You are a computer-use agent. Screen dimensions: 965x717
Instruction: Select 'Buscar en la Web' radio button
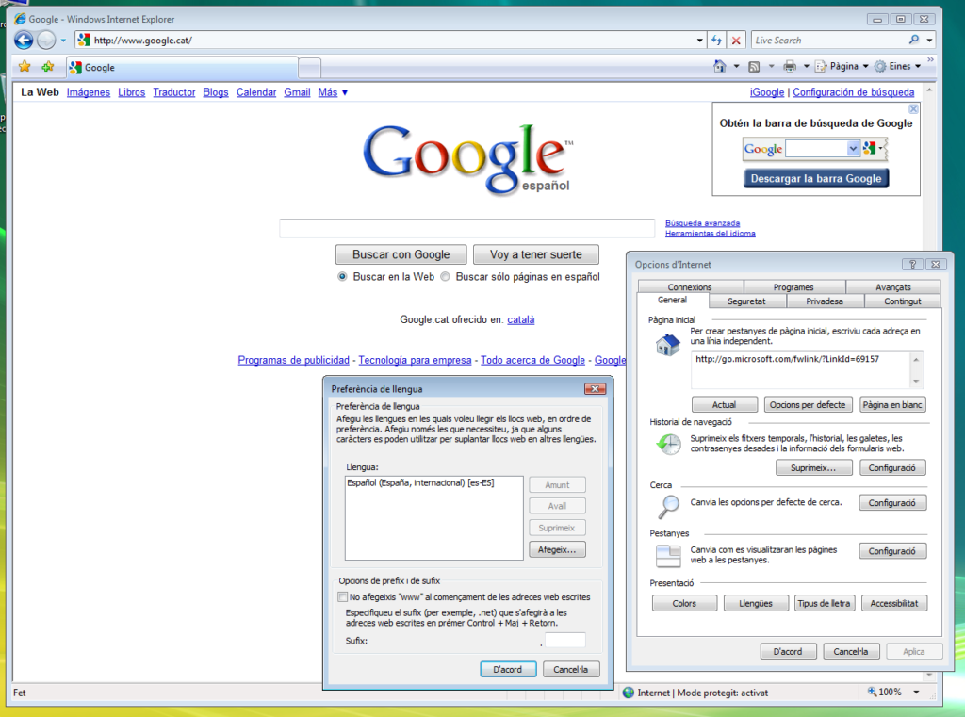pos(343,277)
